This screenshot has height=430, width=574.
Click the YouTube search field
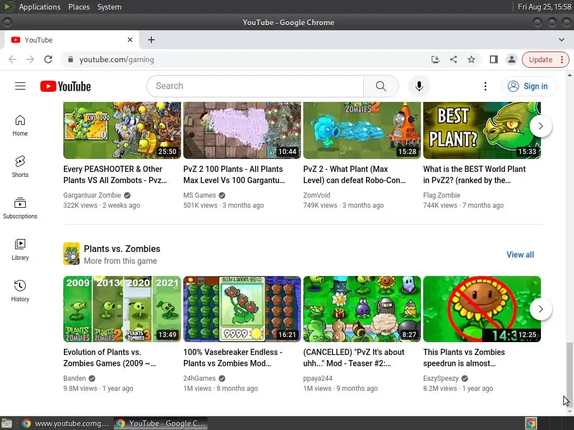pyautogui.click(x=255, y=86)
